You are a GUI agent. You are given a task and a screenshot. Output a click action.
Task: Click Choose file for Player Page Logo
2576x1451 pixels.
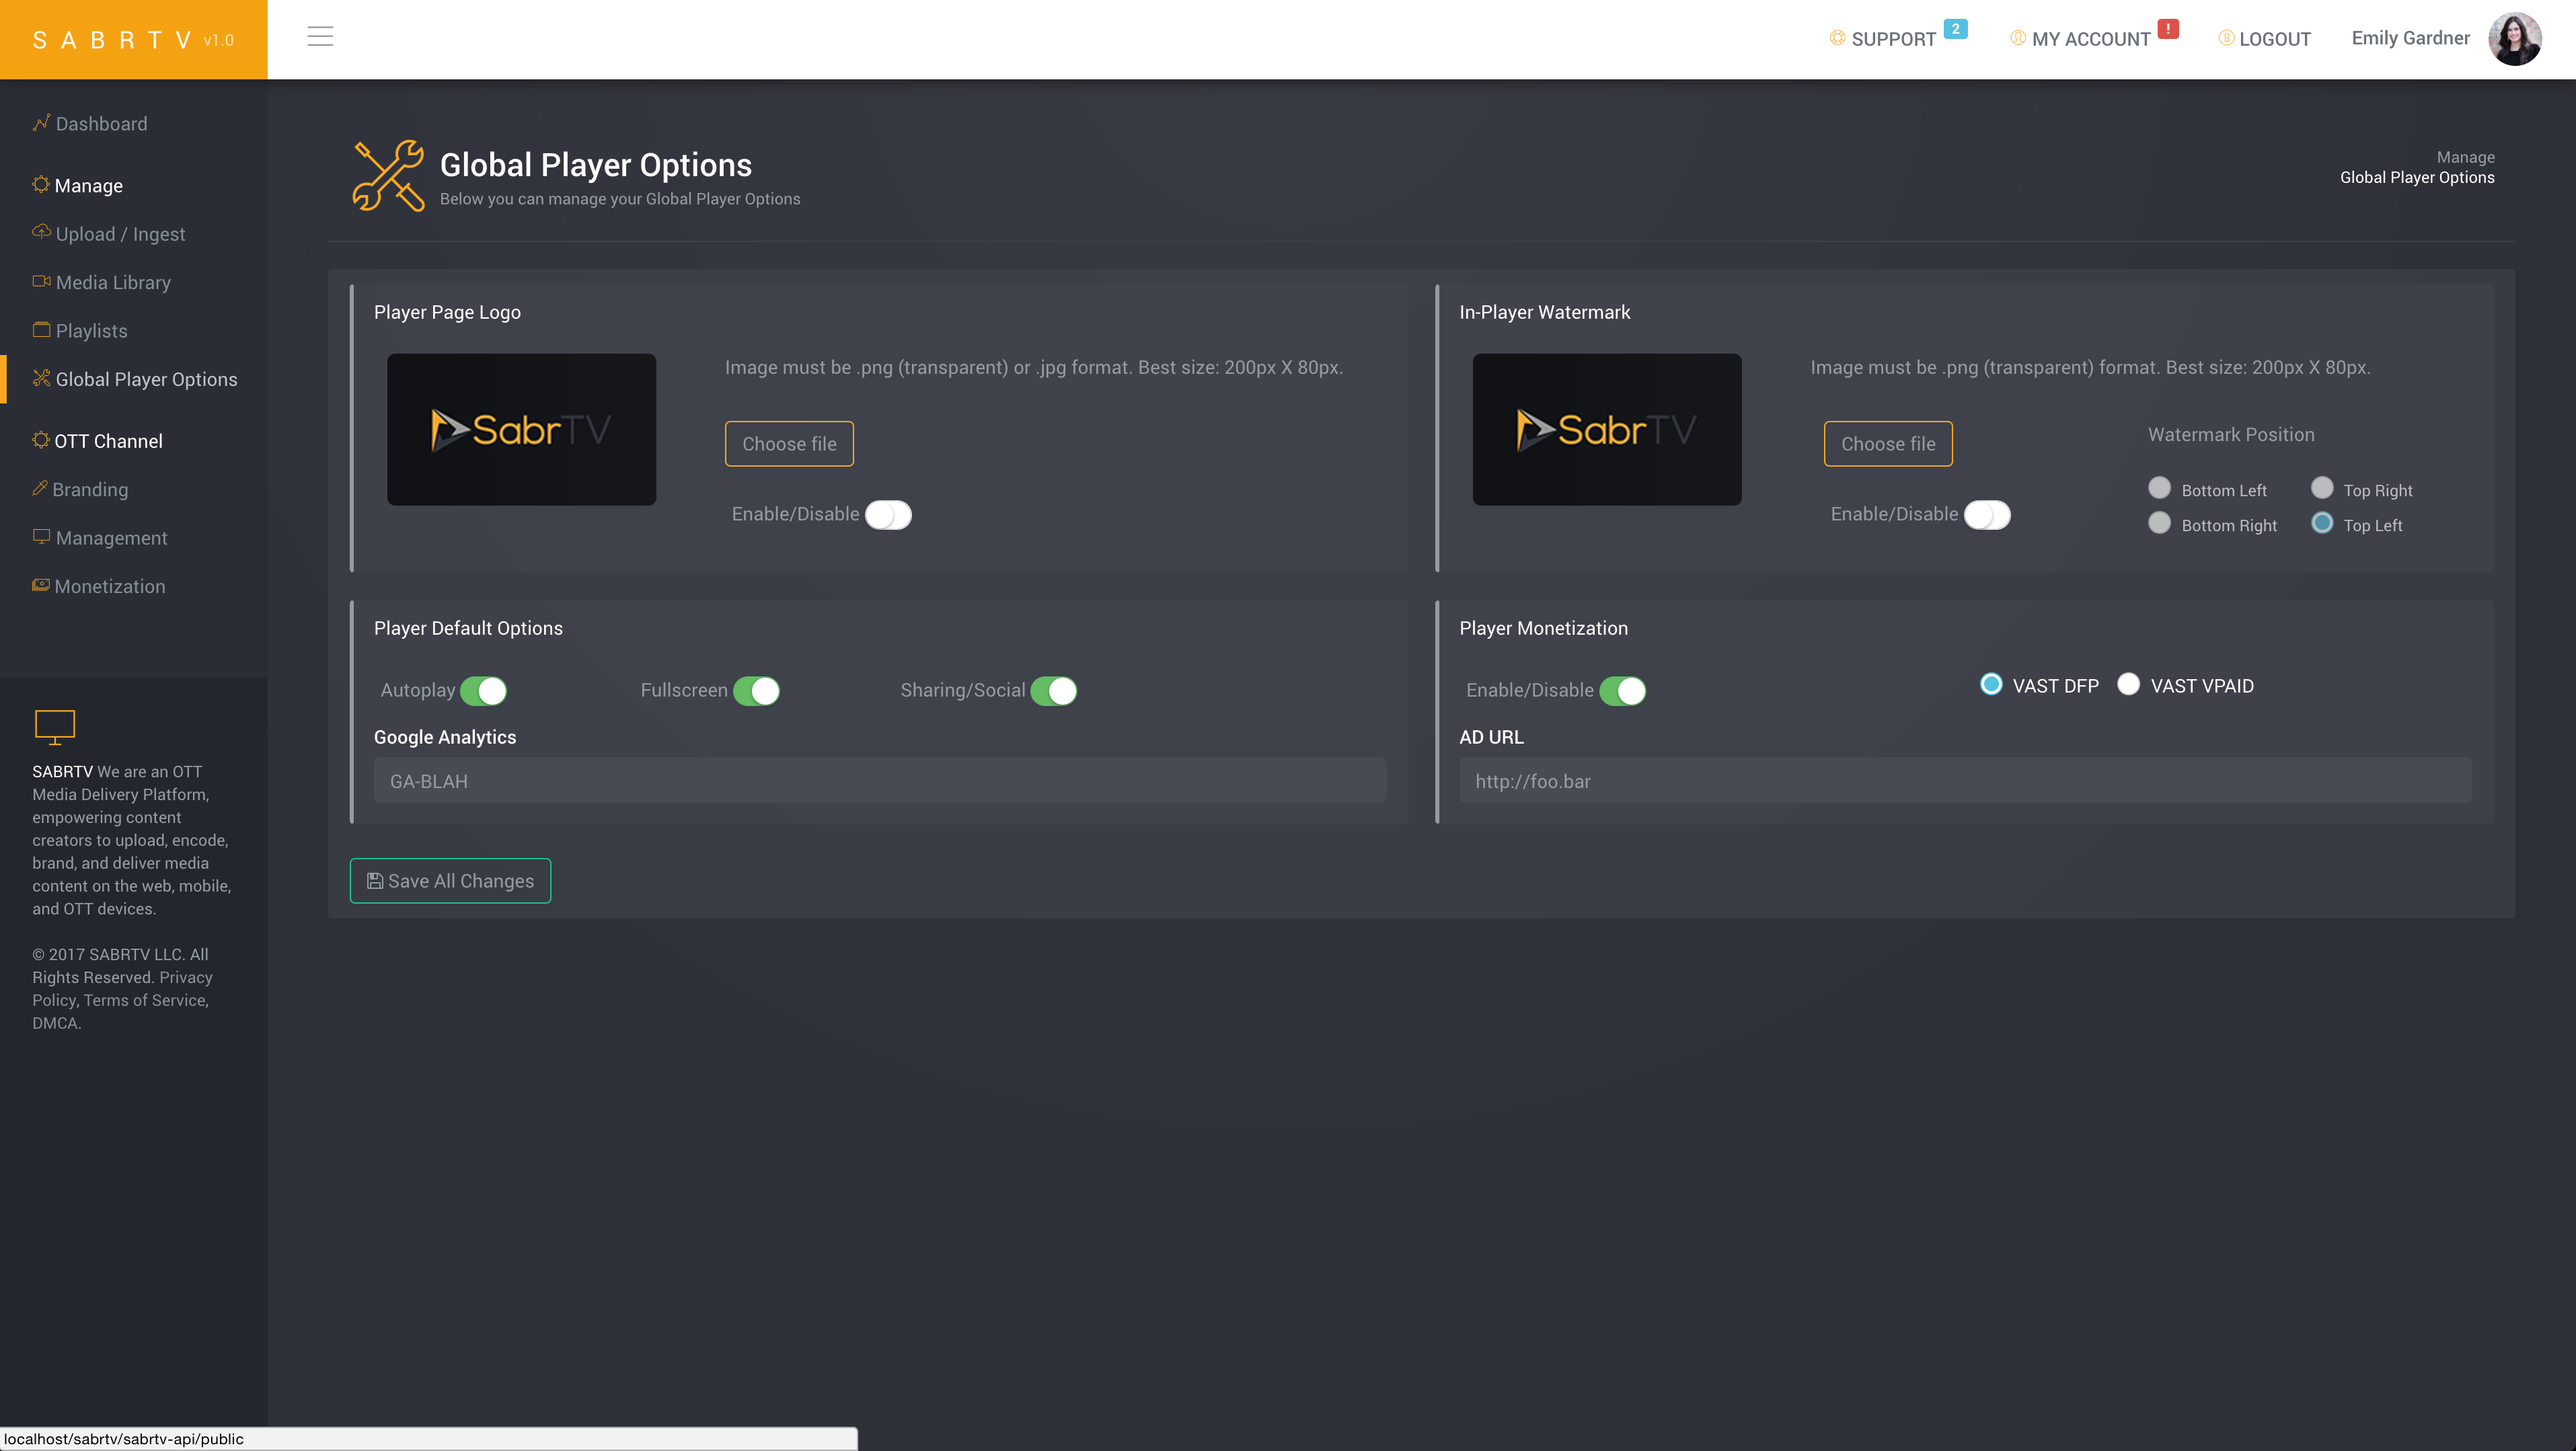pyautogui.click(x=789, y=444)
